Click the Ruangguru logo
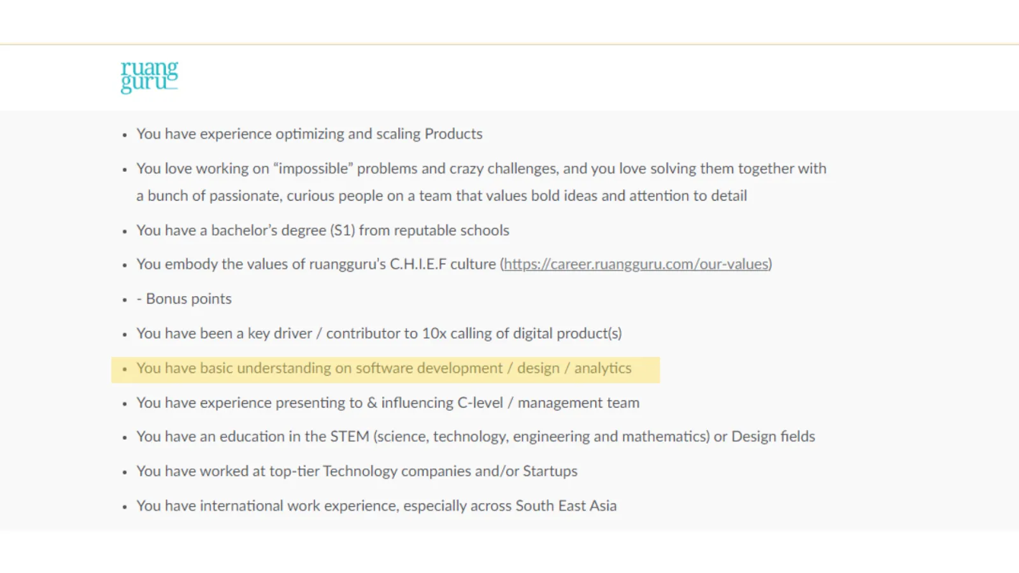This screenshot has width=1019, height=573. (148, 76)
